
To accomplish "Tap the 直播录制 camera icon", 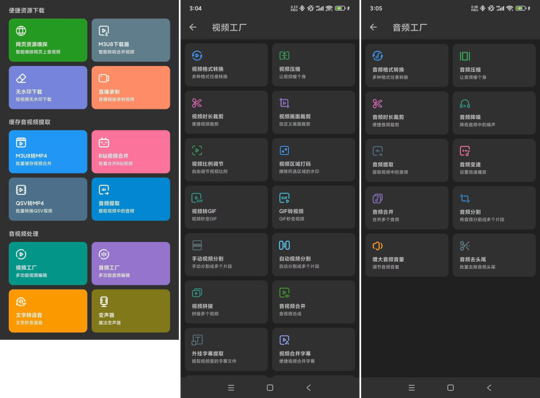I will [x=104, y=78].
